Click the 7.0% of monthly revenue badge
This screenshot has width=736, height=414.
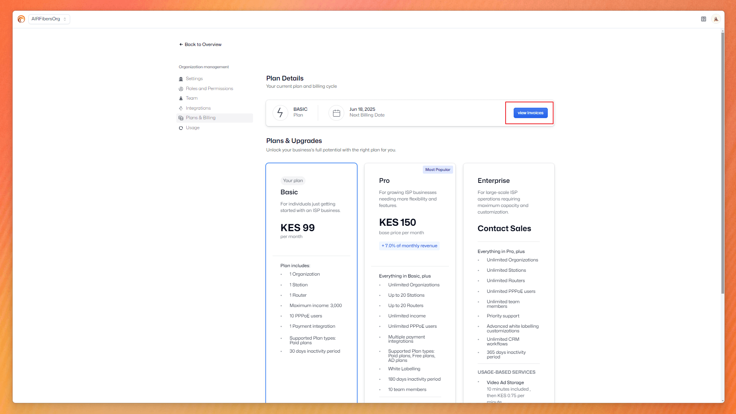click(409, 246)
